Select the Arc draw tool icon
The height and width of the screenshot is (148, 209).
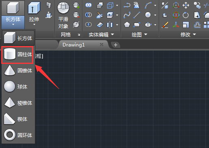pos(148,5)
